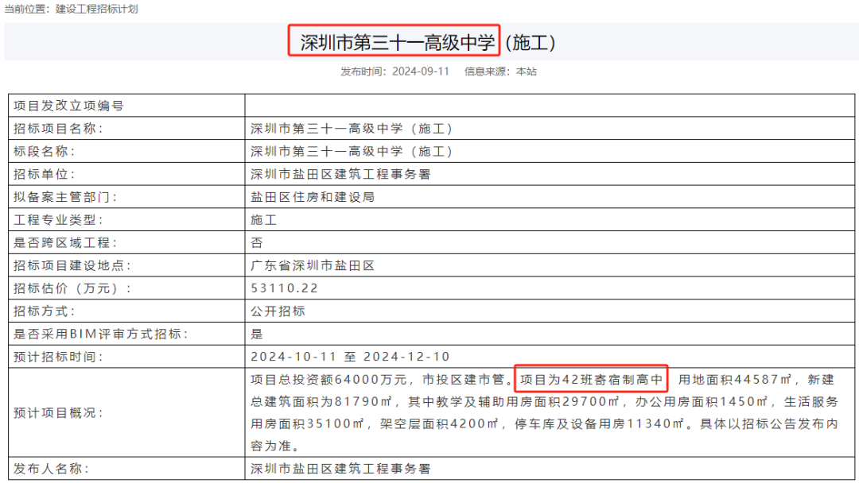Image resolution: width=859 pixels, height=483 pixels.
Task: Click the 招标估价（万元） label cell
Action: click(x=126, y=288)
